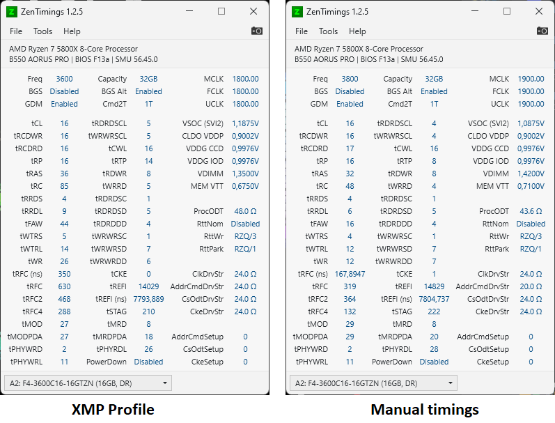Click the tRFC2 value 364

(350, 299)
